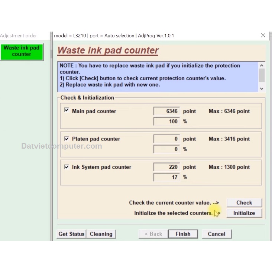Screen dimensions: 272x272
Task: Select Waste ink pad counter in sidebar
Action: [x=22, y=51]
